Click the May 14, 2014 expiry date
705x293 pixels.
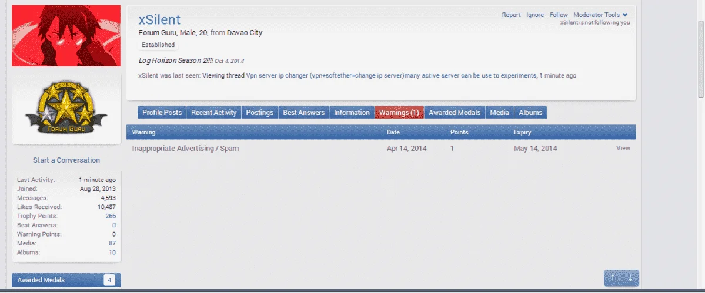(x=536, y=148)
